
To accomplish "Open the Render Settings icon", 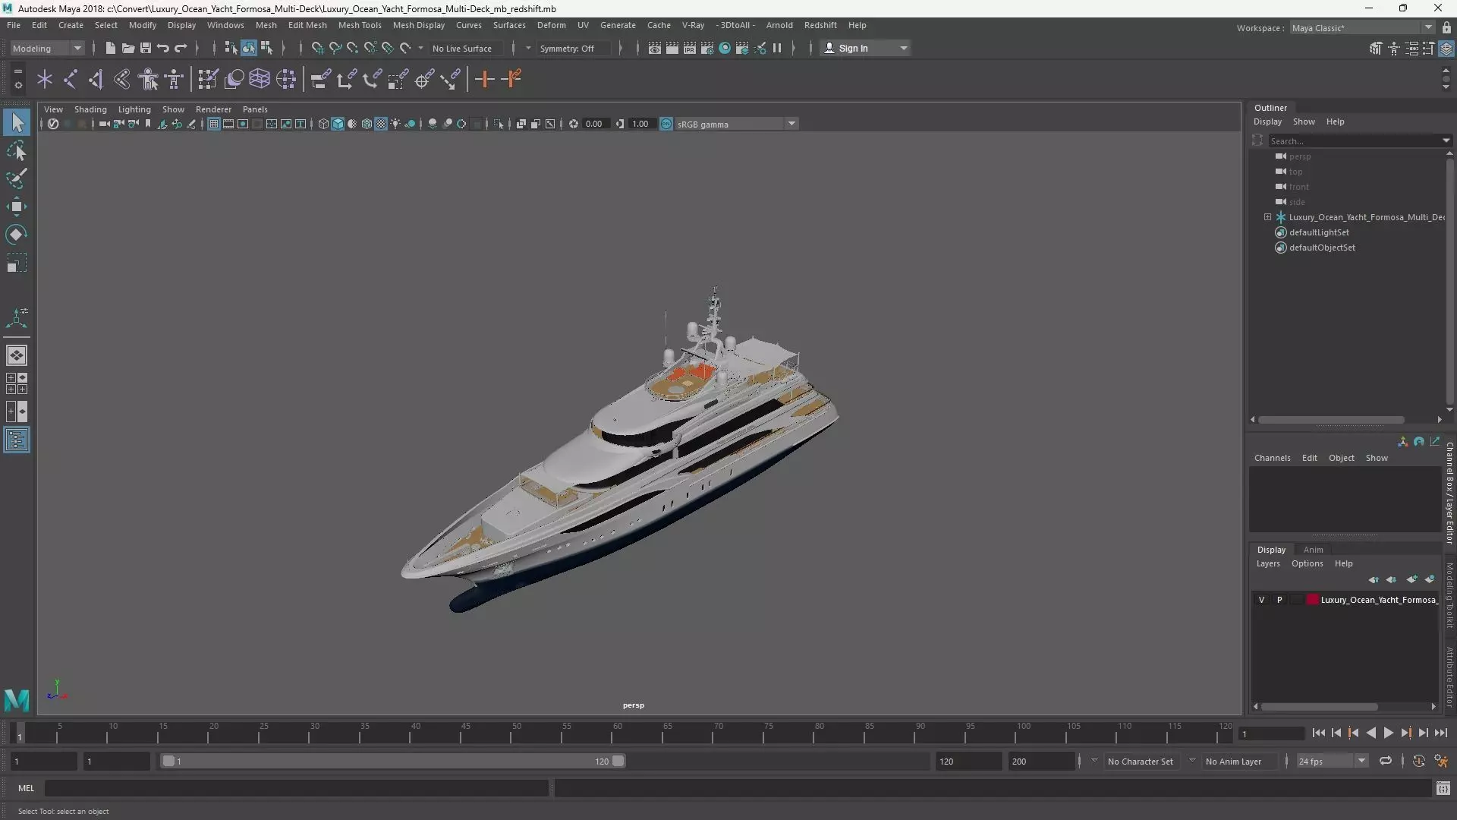I will click(706, 48).
